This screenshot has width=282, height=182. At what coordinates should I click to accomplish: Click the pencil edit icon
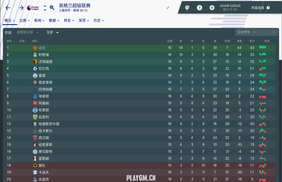pos(168,8)
